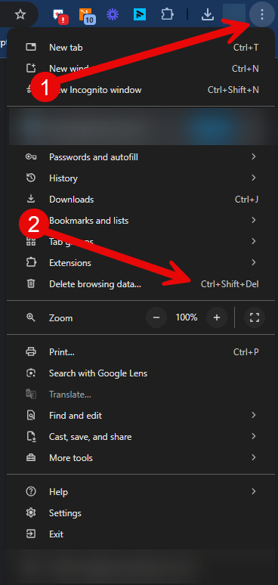
Task: Toggle fullscreen mode icon next to zoom
Action: [255, 317]
